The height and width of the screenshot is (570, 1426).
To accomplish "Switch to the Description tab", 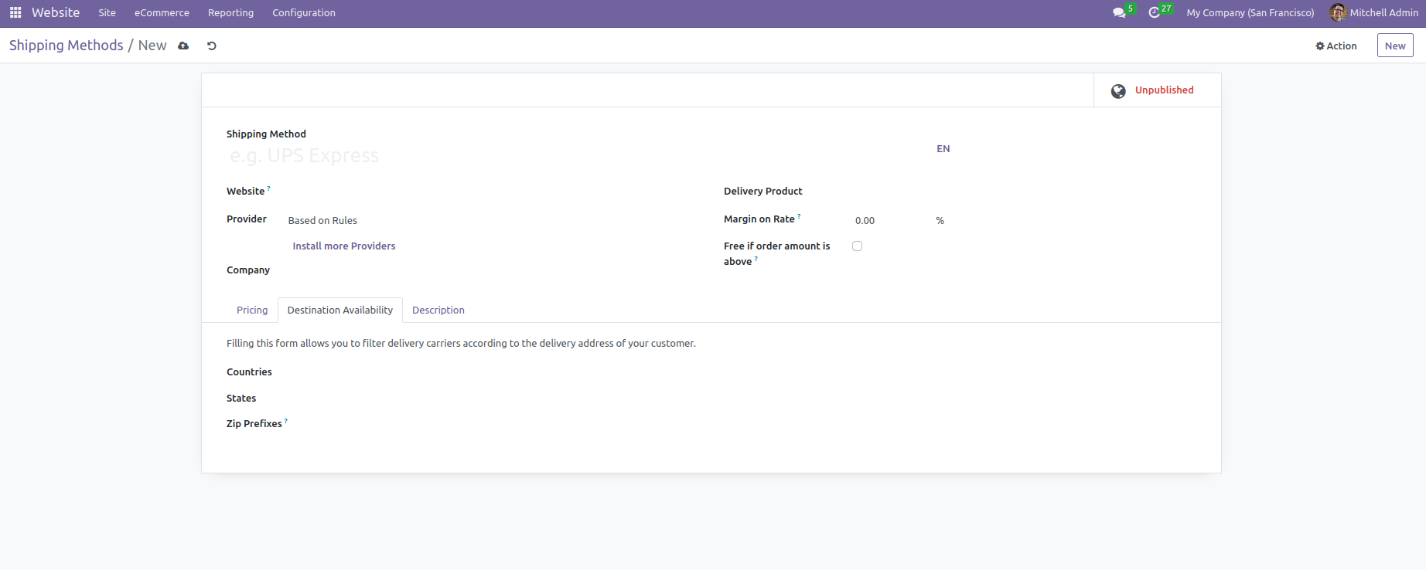I will tap(438, 310).
